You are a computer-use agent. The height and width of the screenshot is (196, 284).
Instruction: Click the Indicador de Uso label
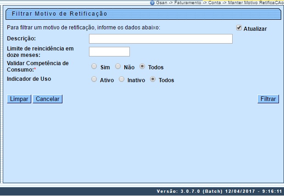[29, 79]
